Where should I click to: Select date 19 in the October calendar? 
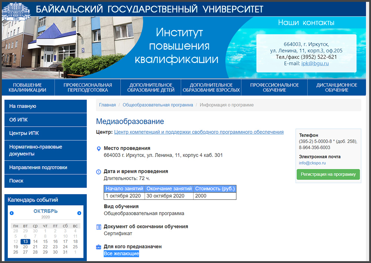pos(16,247)
